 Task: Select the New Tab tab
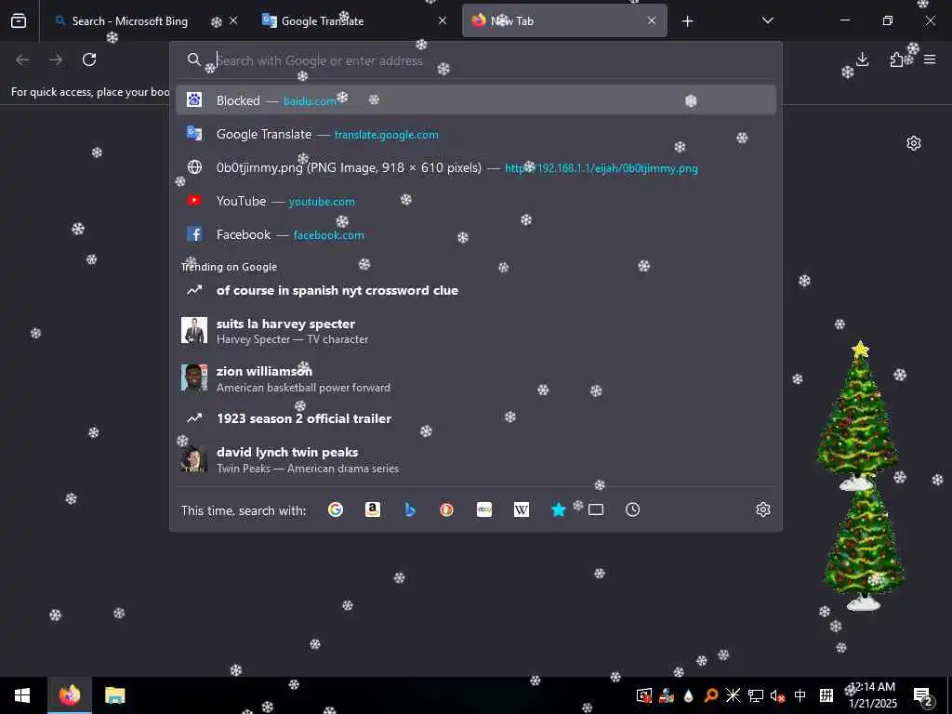564,20
